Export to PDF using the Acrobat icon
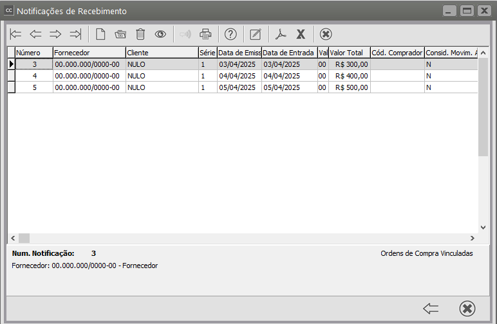The width and height of the screenshot is (497, 324). coord(281,34)
